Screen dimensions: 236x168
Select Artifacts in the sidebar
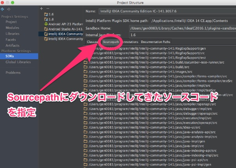click(13, 45)
